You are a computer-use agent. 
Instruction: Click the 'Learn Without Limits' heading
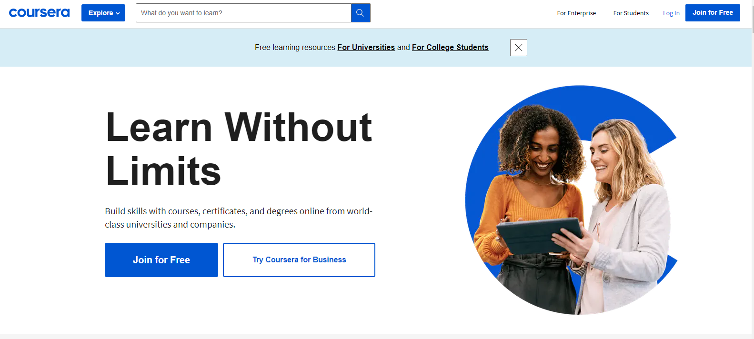pos(238,149)
